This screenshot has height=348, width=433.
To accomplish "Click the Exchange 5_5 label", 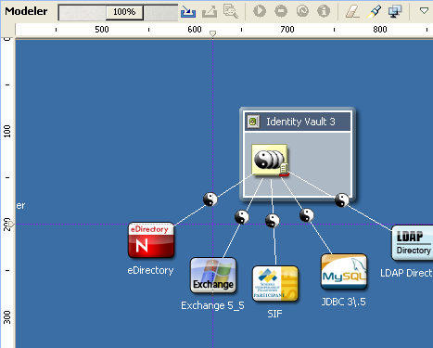I will (x=212, y=305).
